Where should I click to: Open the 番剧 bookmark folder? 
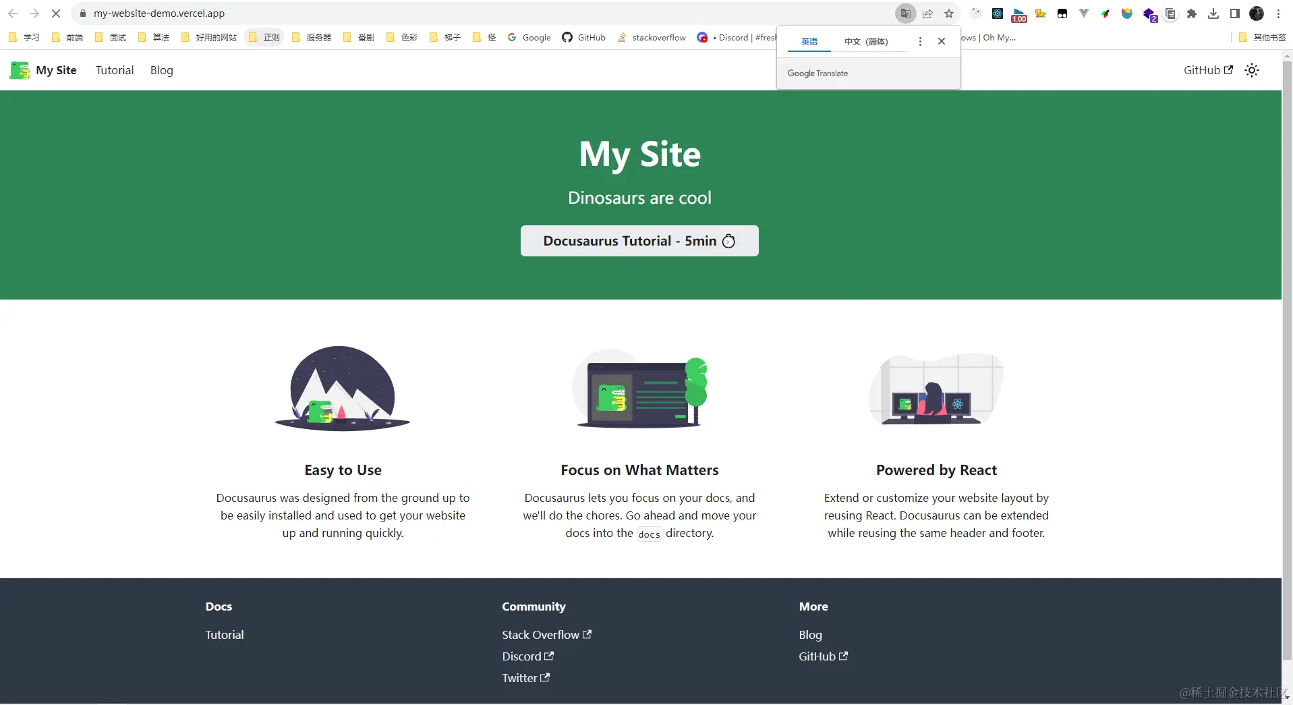359,38
